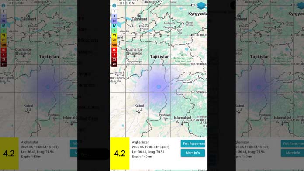Click the yellow 4.2 magnitude box
The image size is (304, 171).
pyautogui.click(x=120, y=154)
